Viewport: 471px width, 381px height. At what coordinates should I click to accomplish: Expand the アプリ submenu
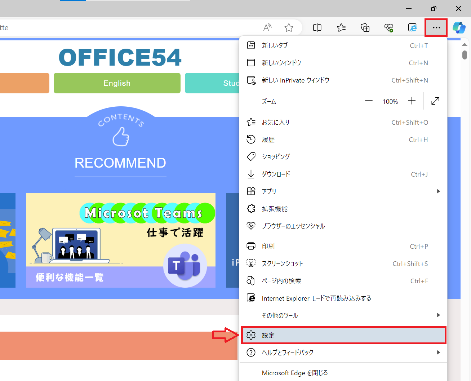[343, 191]
